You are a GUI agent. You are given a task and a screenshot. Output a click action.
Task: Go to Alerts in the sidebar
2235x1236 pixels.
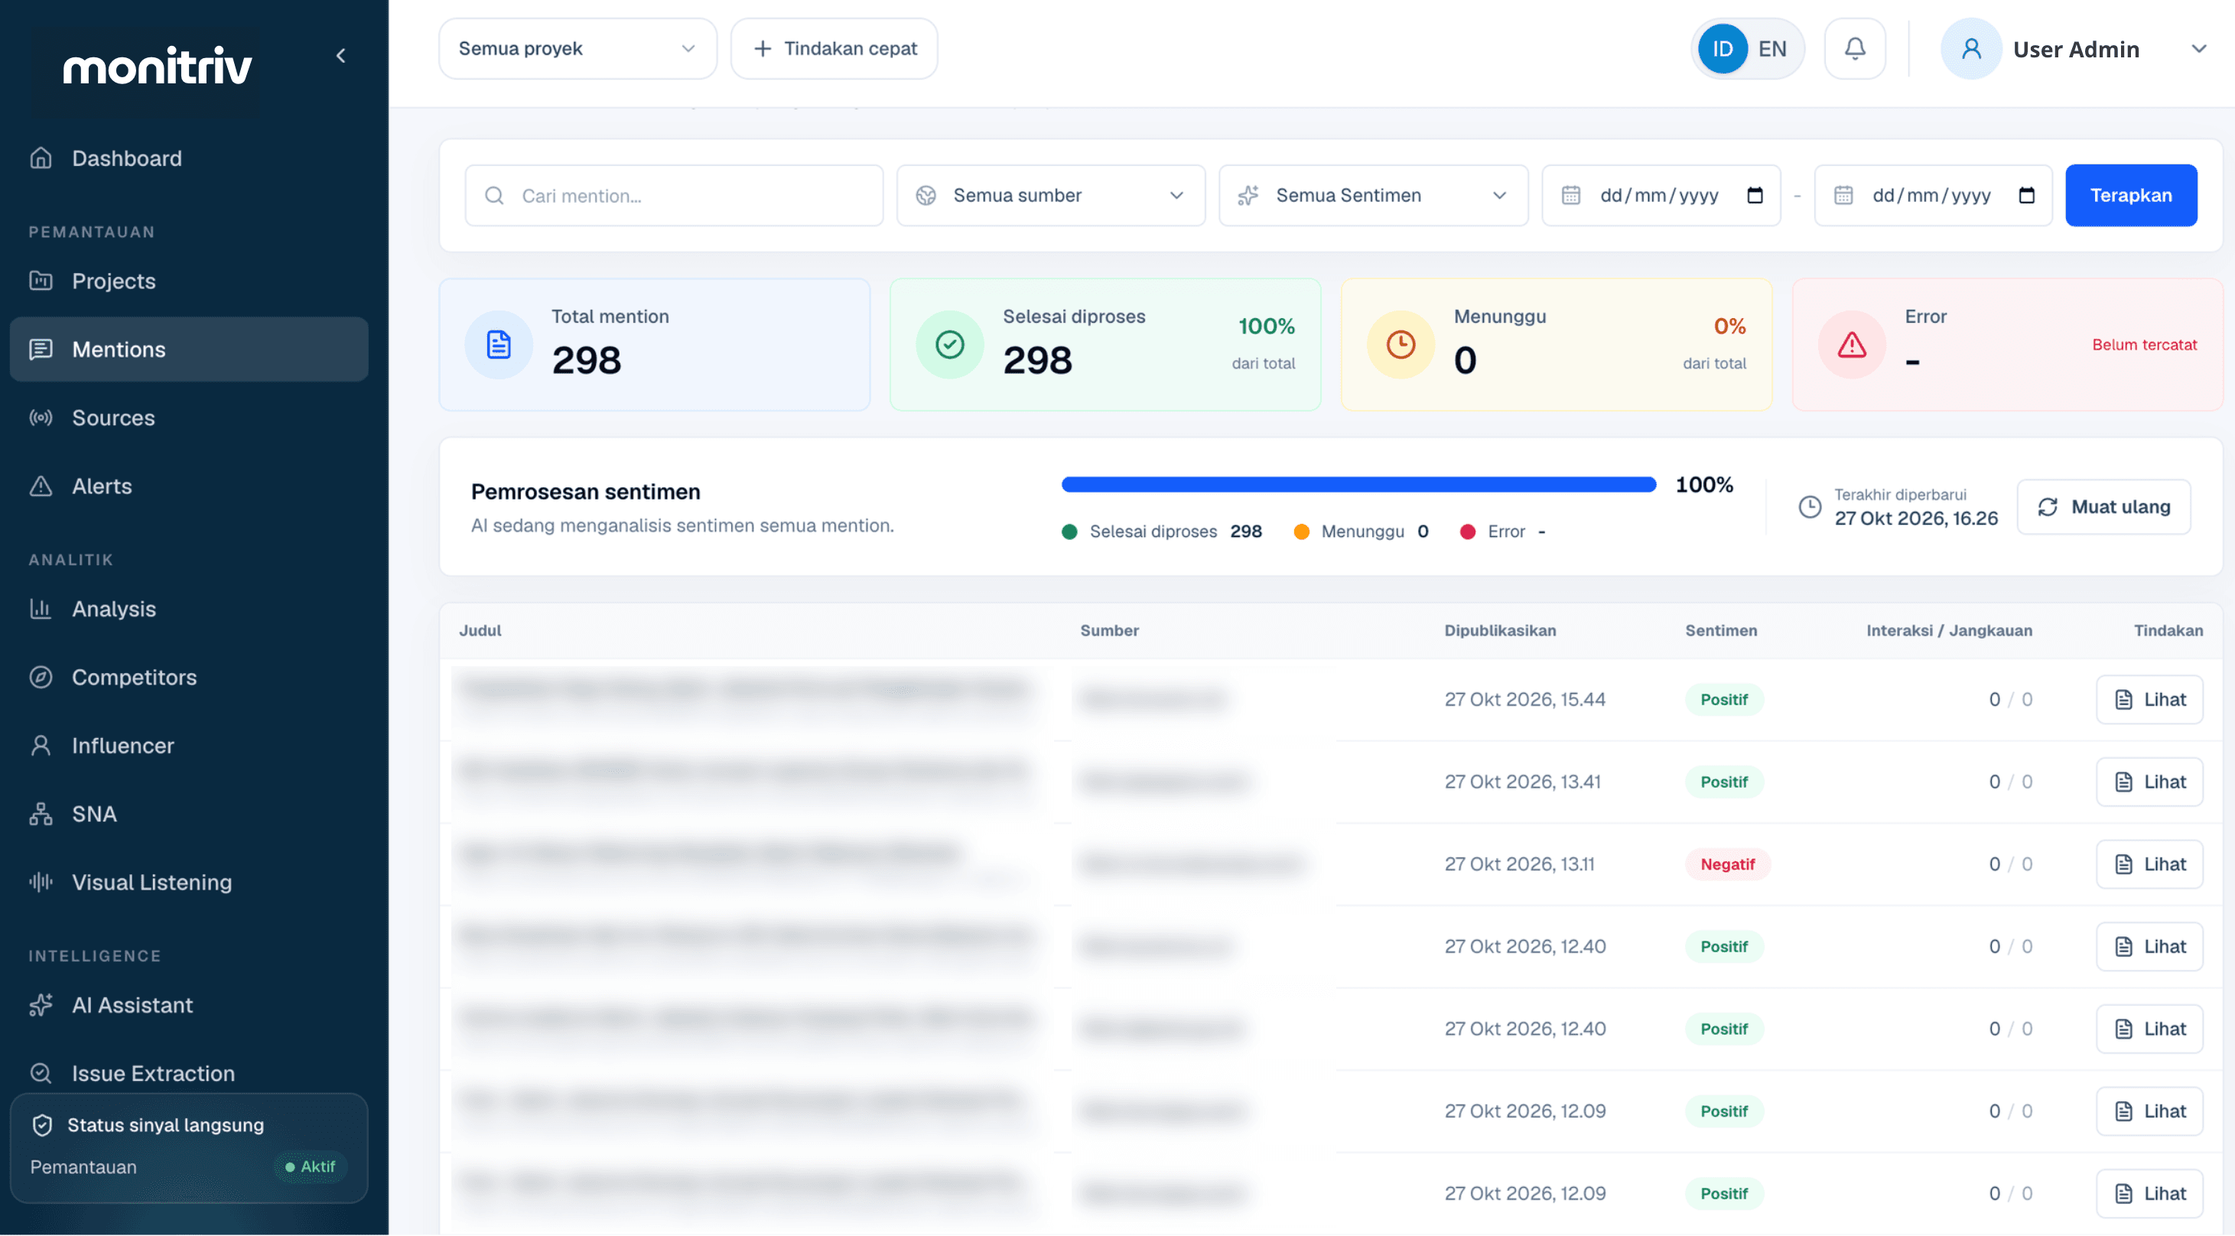pos(189,486)
